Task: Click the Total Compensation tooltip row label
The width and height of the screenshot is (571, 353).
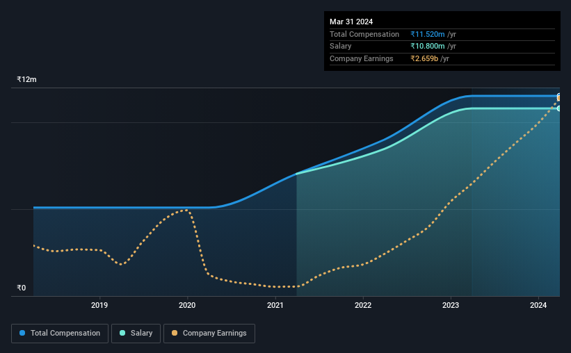Action: [364, 34]
